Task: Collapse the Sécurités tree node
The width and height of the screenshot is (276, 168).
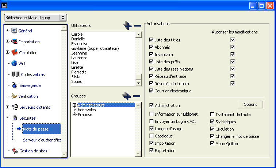Action: coord(8,118)
